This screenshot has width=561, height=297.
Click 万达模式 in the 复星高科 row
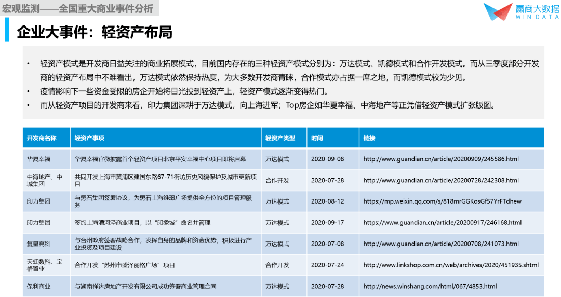277,244
